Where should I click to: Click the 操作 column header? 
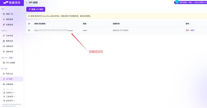(187, 24)
